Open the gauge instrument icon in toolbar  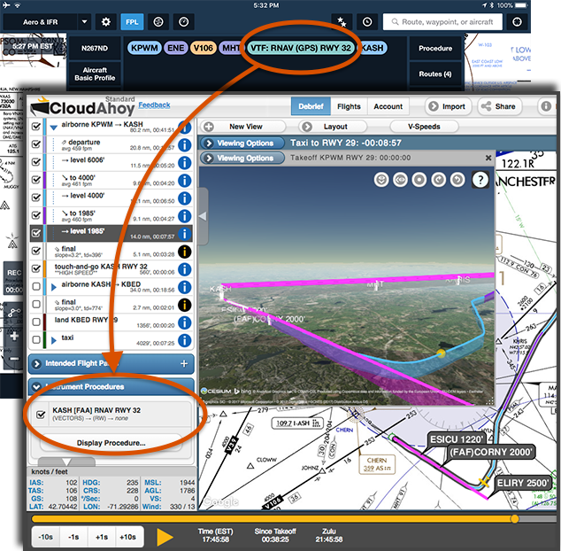pyautogui.click(x=183, y=22)
